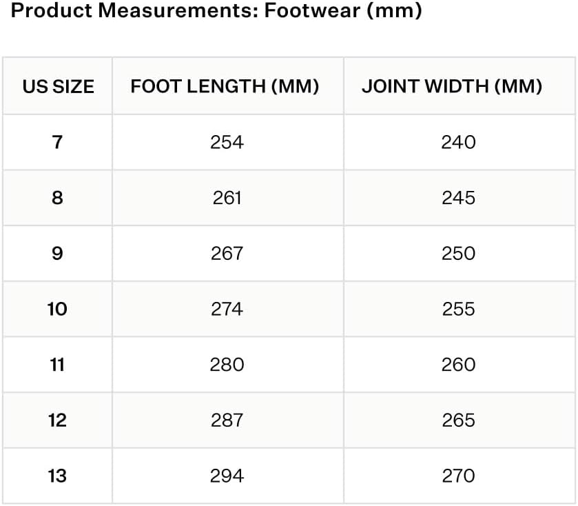Click foot length value 267
This screenshot has width=578, height=506.
[227, 253]
